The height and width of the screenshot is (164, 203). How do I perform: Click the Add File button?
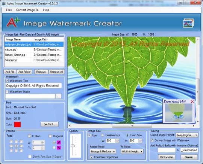(10, 72)
